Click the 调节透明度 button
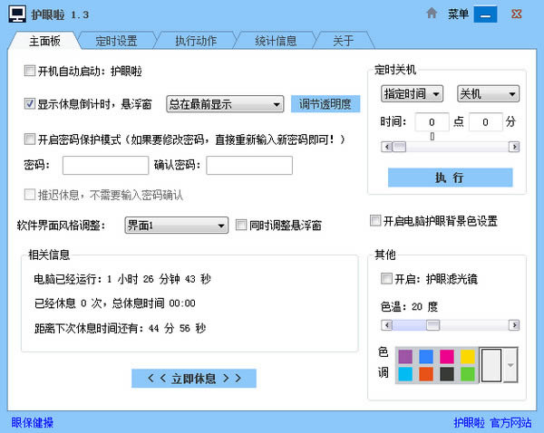Viewport: 544px width, 433px height. tap(325, 103)
